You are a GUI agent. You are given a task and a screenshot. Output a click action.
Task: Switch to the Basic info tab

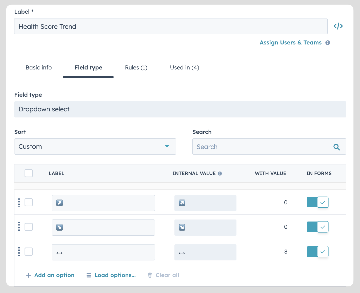coord(39,68)
